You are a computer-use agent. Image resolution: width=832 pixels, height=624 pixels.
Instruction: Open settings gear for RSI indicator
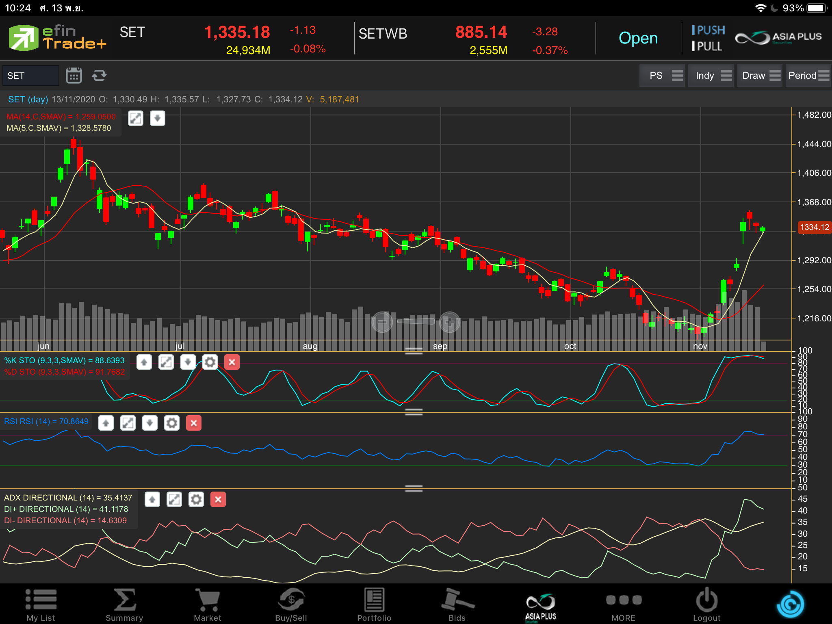point(171,423)
